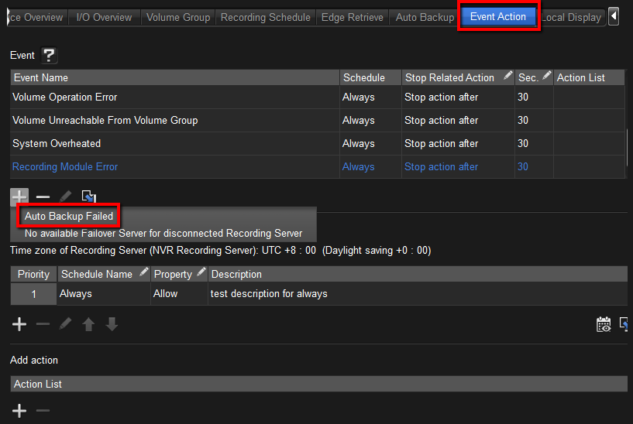Click the pencil icon in Schedule Name header
The image size is (633, 424).
(x=143, y=272)
